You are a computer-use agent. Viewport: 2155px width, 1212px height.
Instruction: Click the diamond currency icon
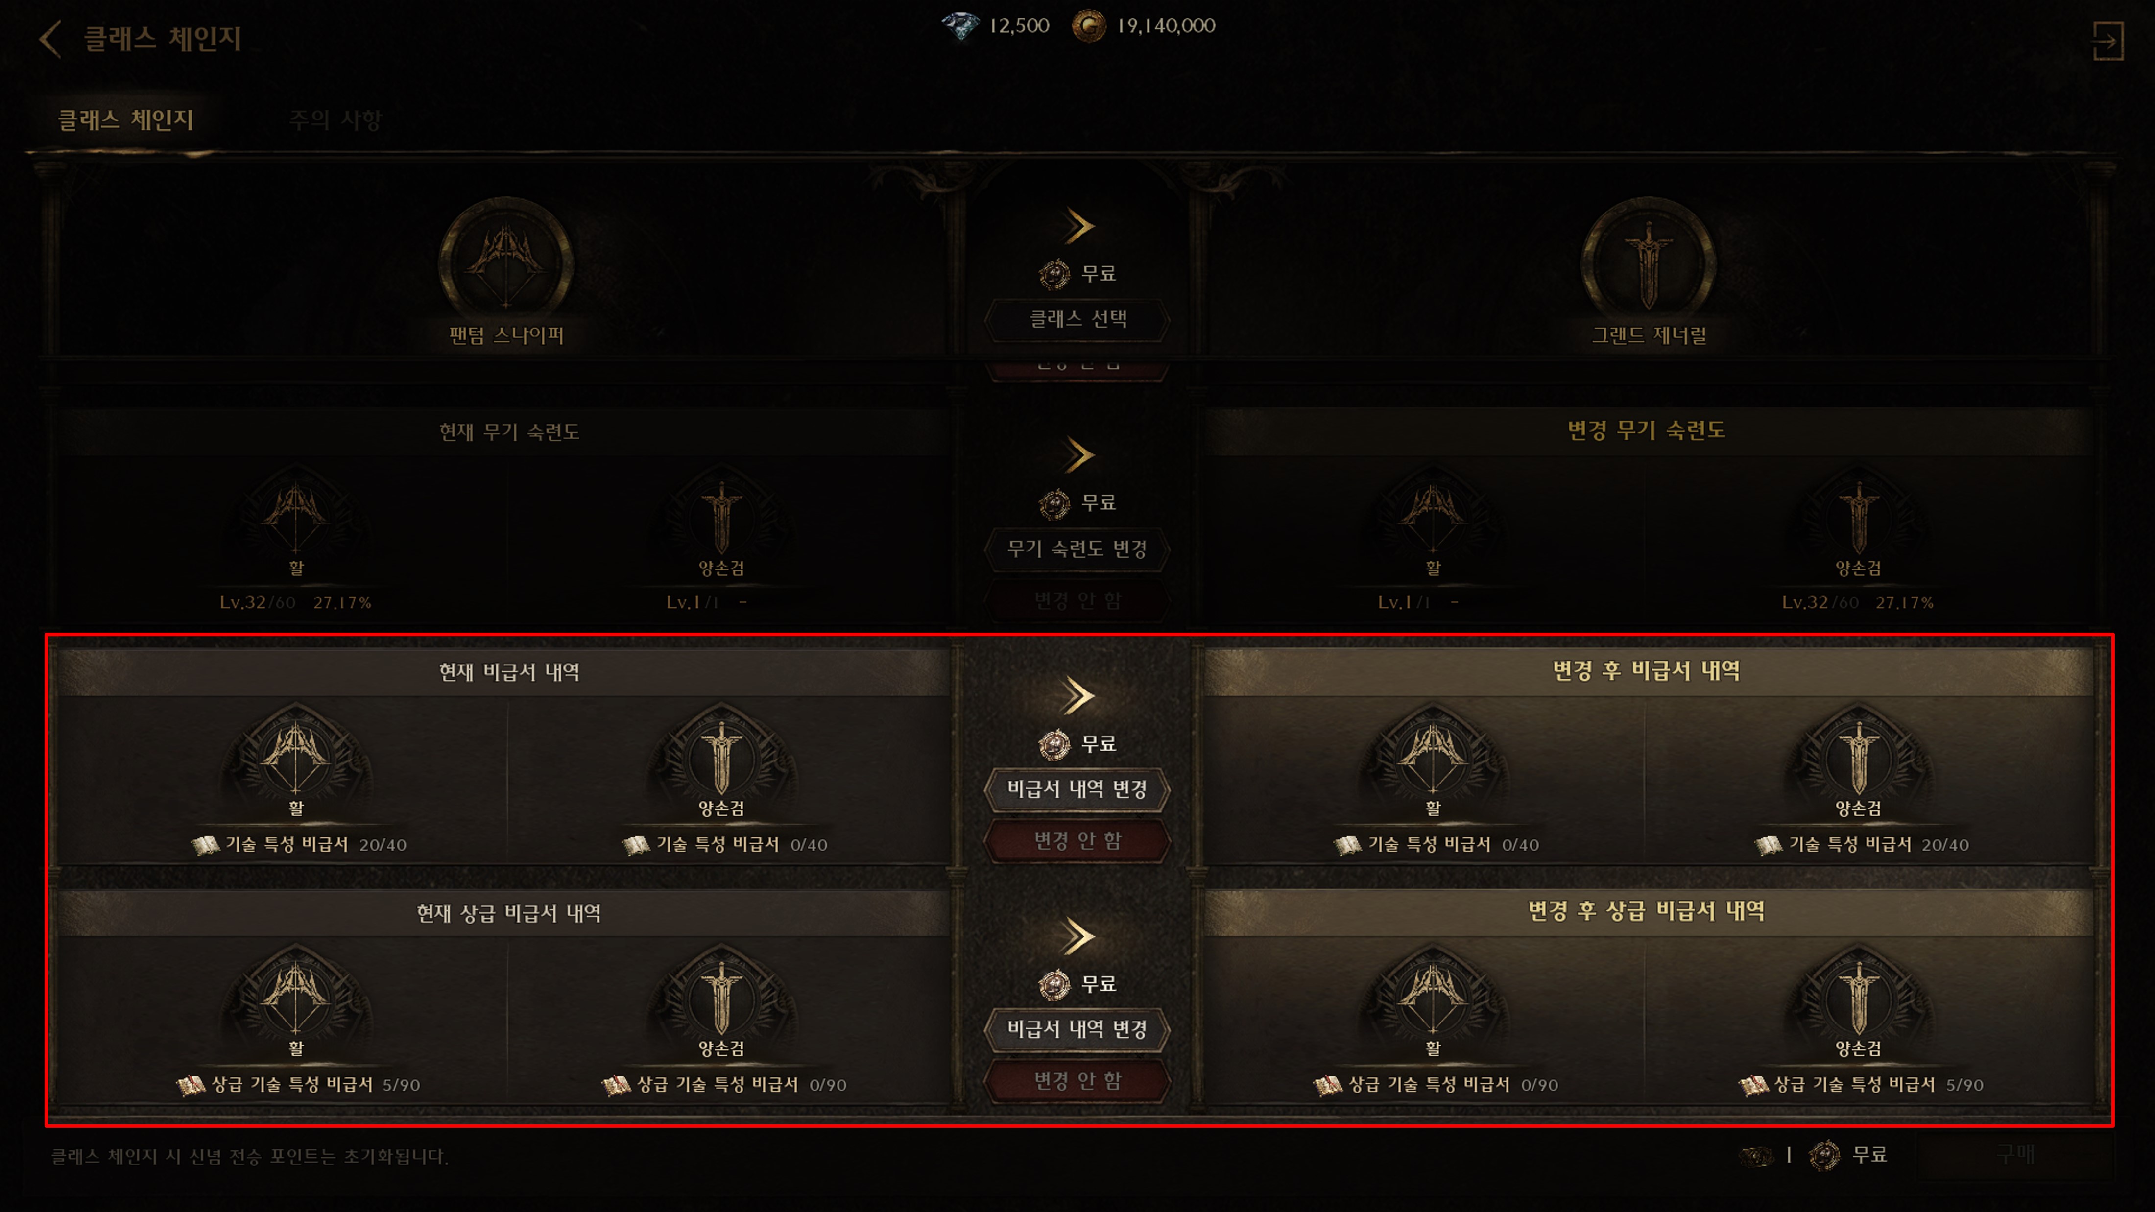961,26
